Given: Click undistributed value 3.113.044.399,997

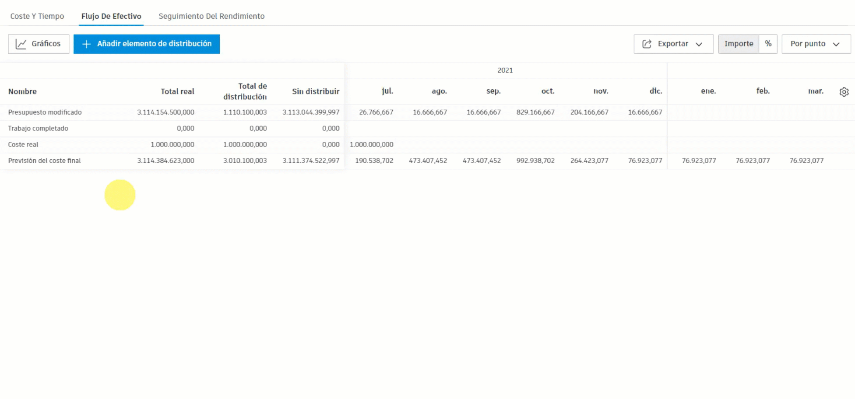Looking at the screenshot, I should coord(311,112).
